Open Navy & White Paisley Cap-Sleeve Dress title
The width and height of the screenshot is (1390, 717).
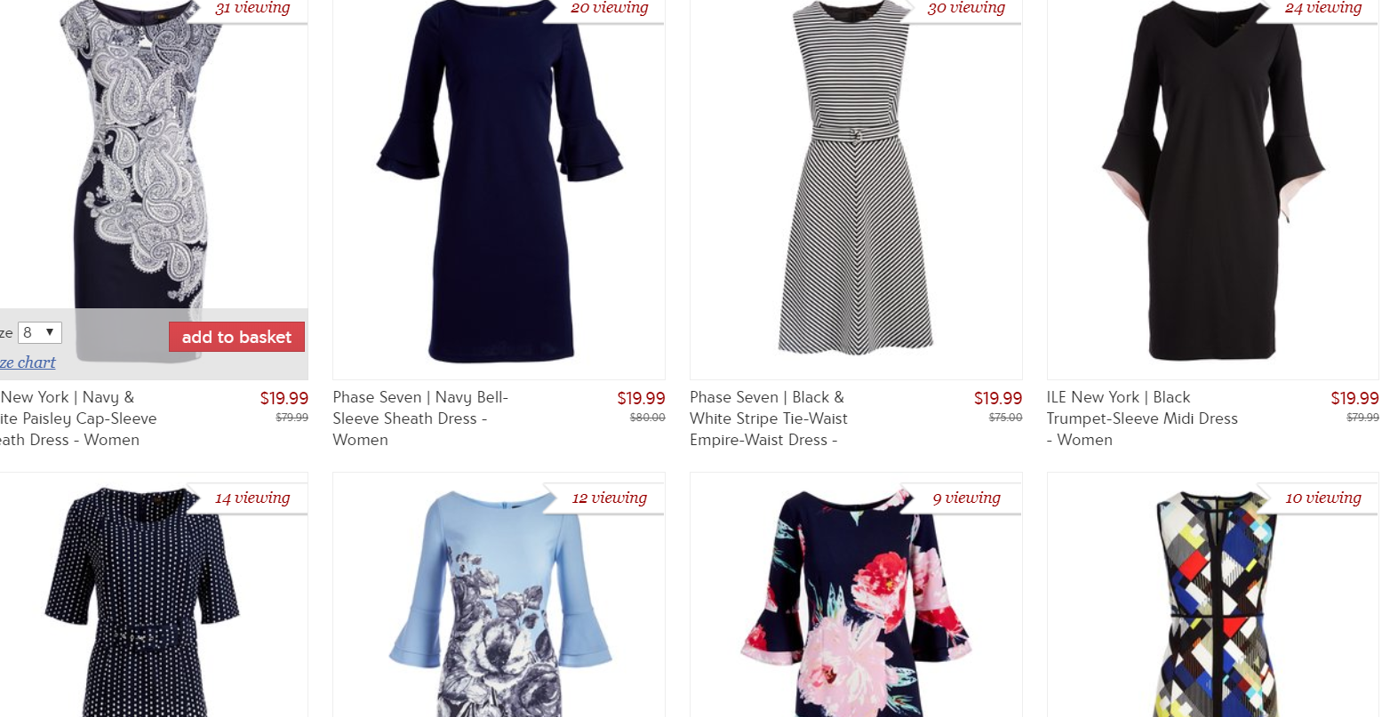tap(78, 418)
